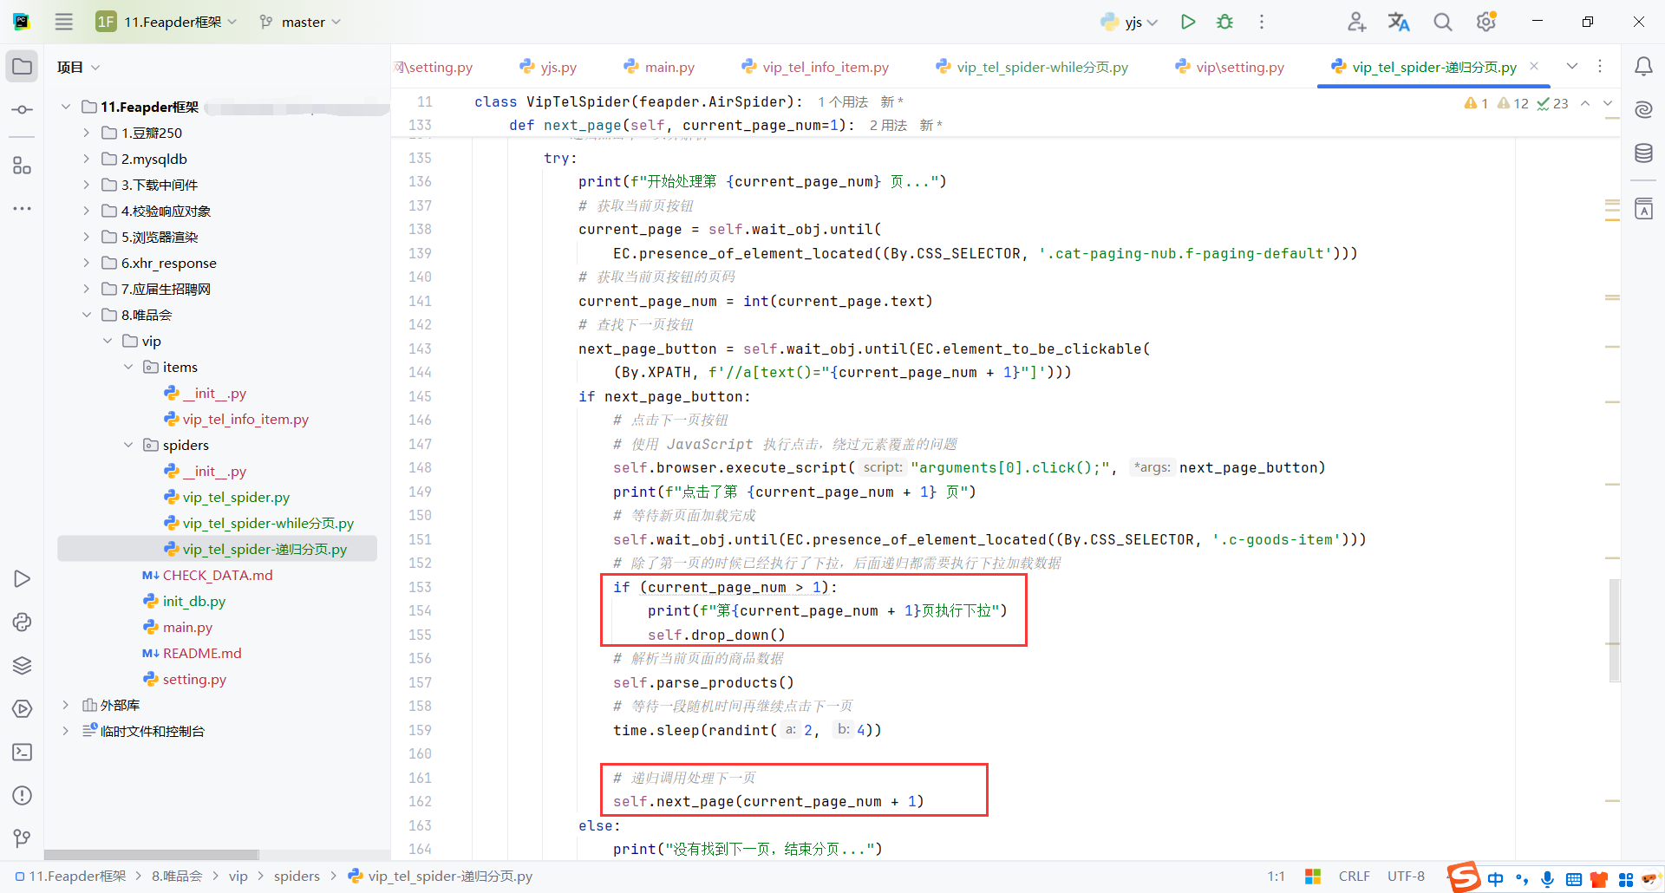Open the hidden tabs list chevron
Viewport: 1665px width, 893px height.
[x=1571, y=66]
